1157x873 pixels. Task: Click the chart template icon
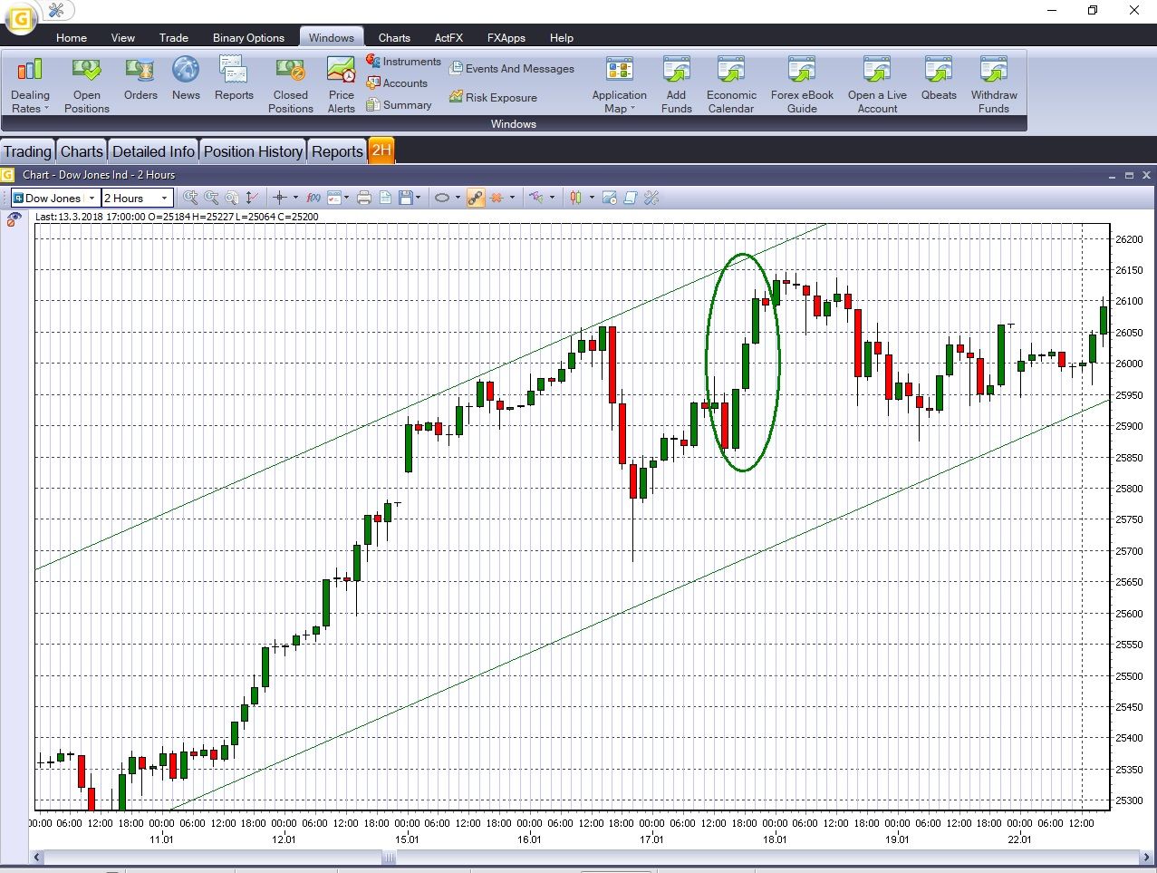pos(333,198)
